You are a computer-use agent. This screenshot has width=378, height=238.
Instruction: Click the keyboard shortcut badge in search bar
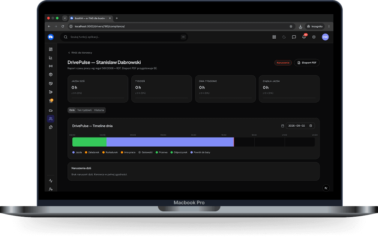183,37
